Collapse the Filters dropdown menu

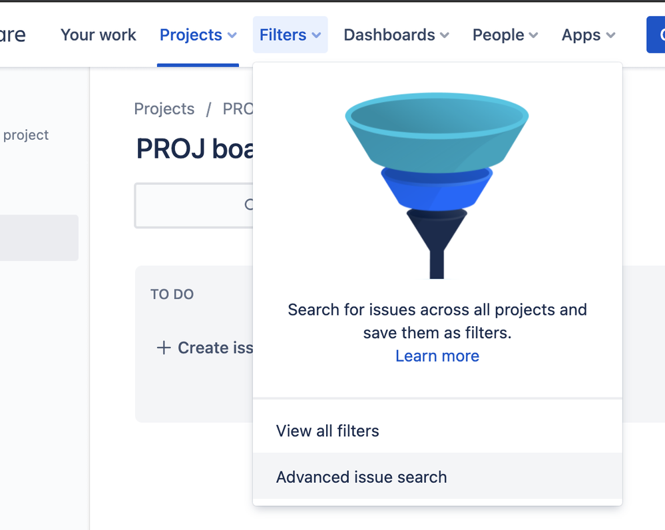click(x=290, y=35)
